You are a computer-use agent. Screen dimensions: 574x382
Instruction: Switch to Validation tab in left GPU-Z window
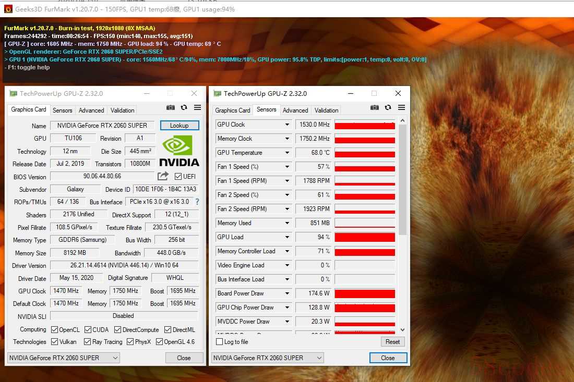click(x=122, y=110)
